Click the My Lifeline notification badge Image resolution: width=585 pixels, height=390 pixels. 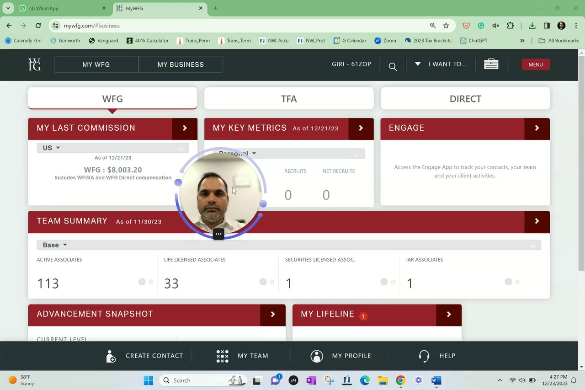[363, 316]
